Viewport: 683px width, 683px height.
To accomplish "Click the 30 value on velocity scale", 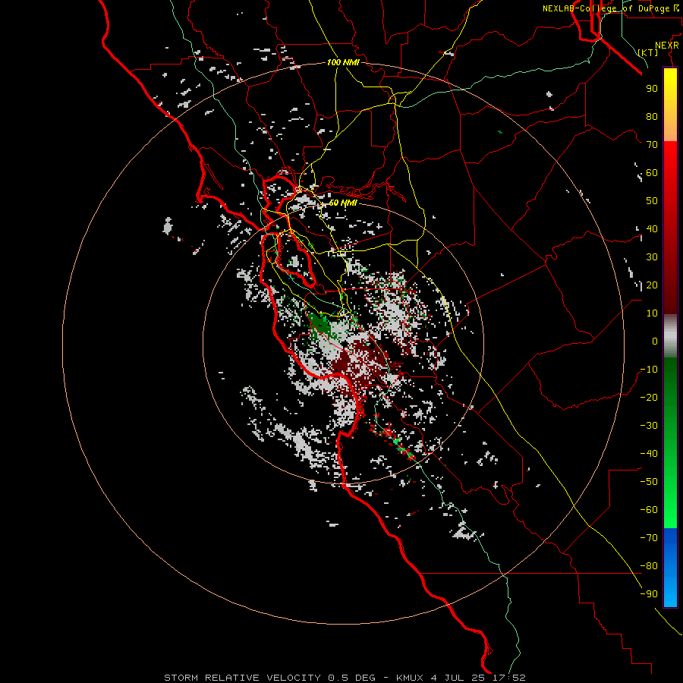I will [x=652, y=257].
